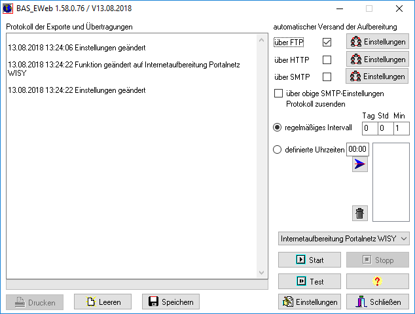Click the 'über FTP' label
The image size is (415, 314).
click(x=289, y=43)
